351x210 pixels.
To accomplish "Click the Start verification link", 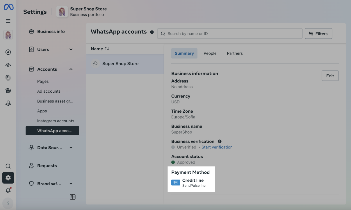I will (217, 147).
